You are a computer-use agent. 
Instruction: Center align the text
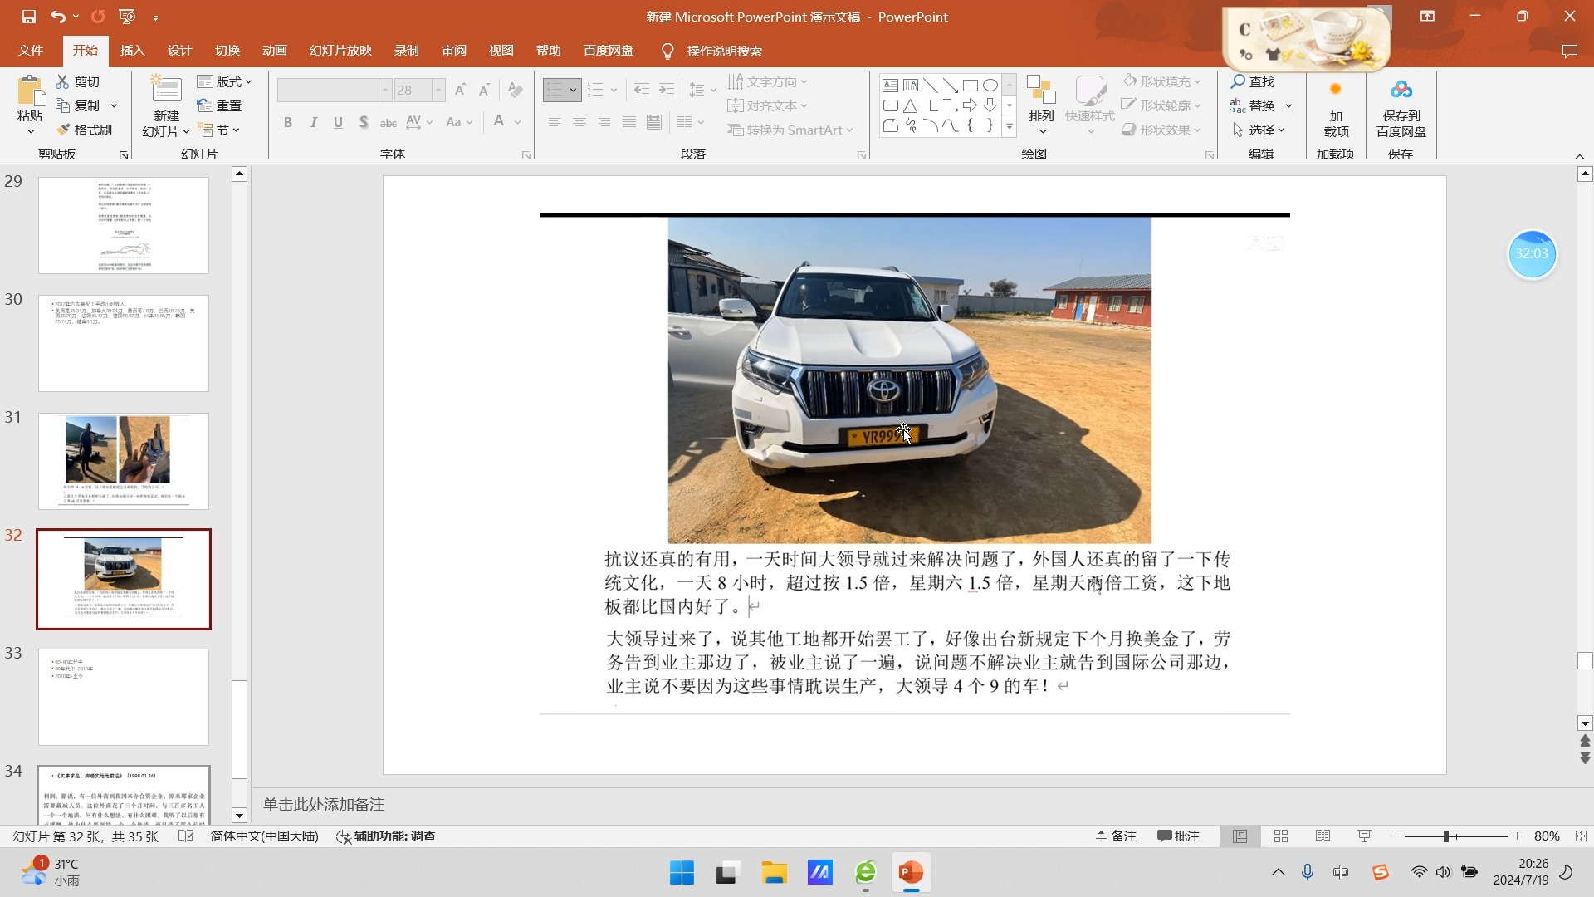tap(579, 122)
